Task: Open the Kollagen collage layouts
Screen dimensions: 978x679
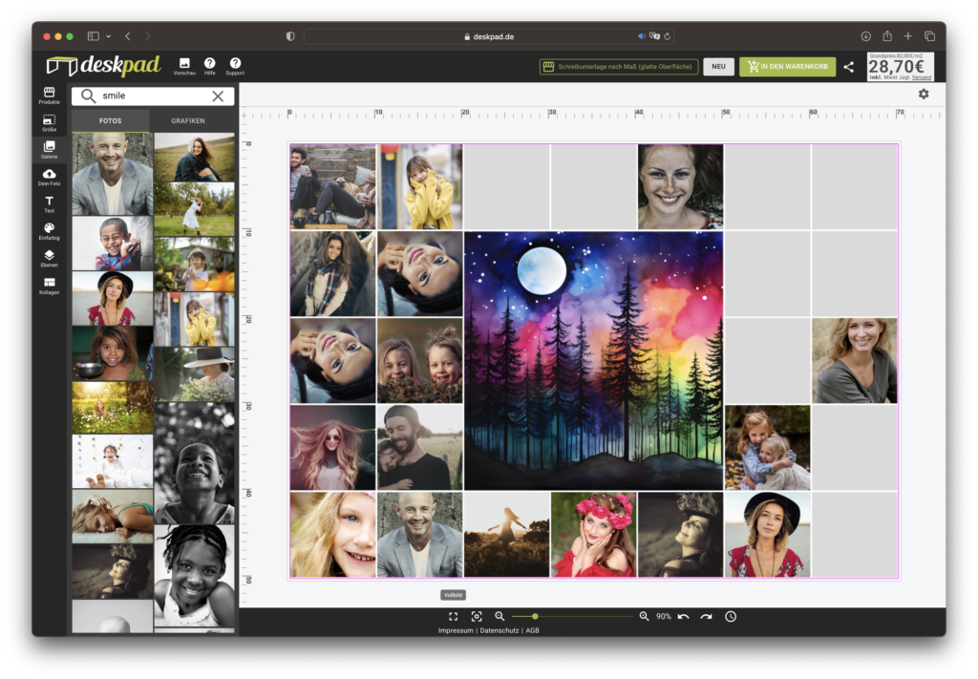Action: [x=49, y=286]
